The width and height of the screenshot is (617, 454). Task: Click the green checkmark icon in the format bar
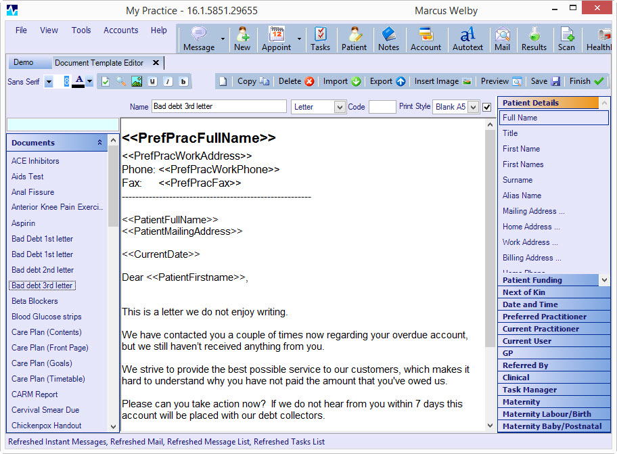[106, 81]
